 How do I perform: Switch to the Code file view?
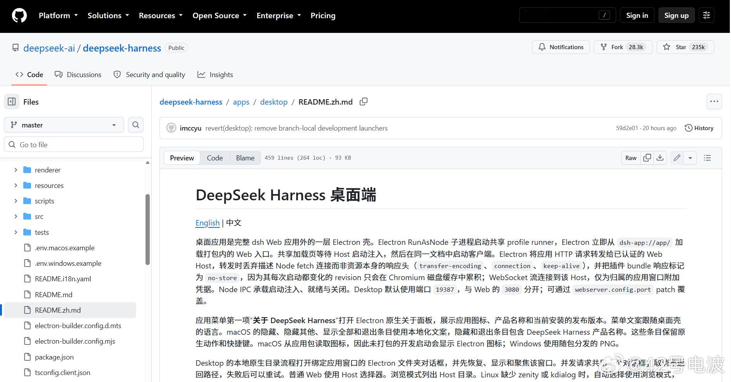pos(215,158)
